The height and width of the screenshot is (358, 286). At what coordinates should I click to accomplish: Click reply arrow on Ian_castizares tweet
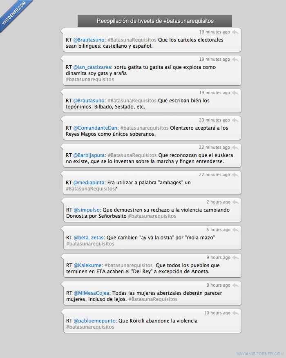coord(235,60)
